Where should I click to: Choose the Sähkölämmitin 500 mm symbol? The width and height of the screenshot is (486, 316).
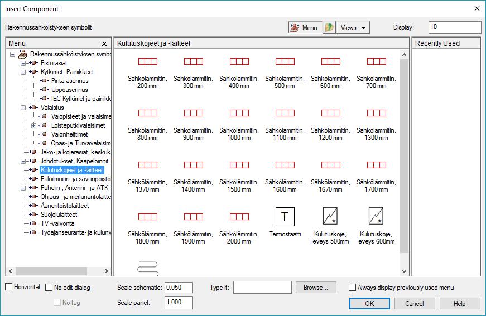285,61
